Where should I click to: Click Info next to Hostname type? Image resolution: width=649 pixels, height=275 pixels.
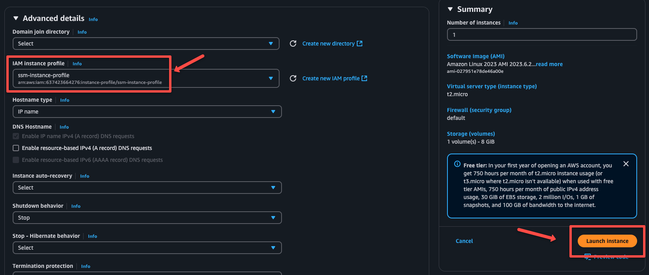point(65,100)
